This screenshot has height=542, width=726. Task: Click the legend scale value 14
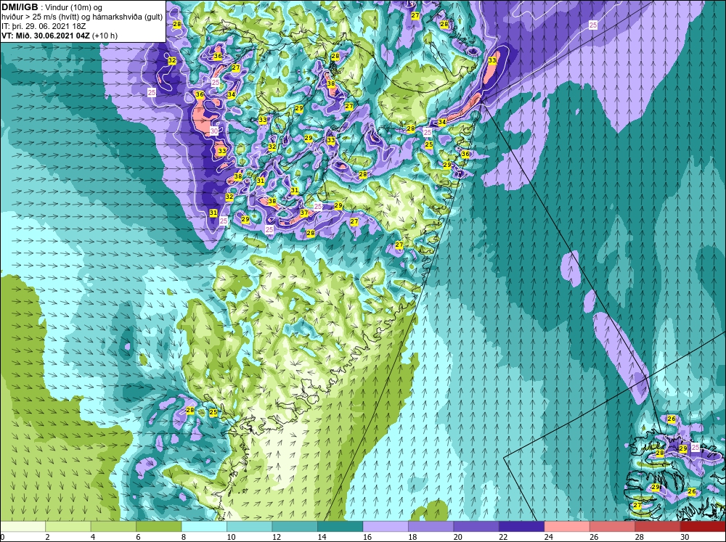coord(322,537)
